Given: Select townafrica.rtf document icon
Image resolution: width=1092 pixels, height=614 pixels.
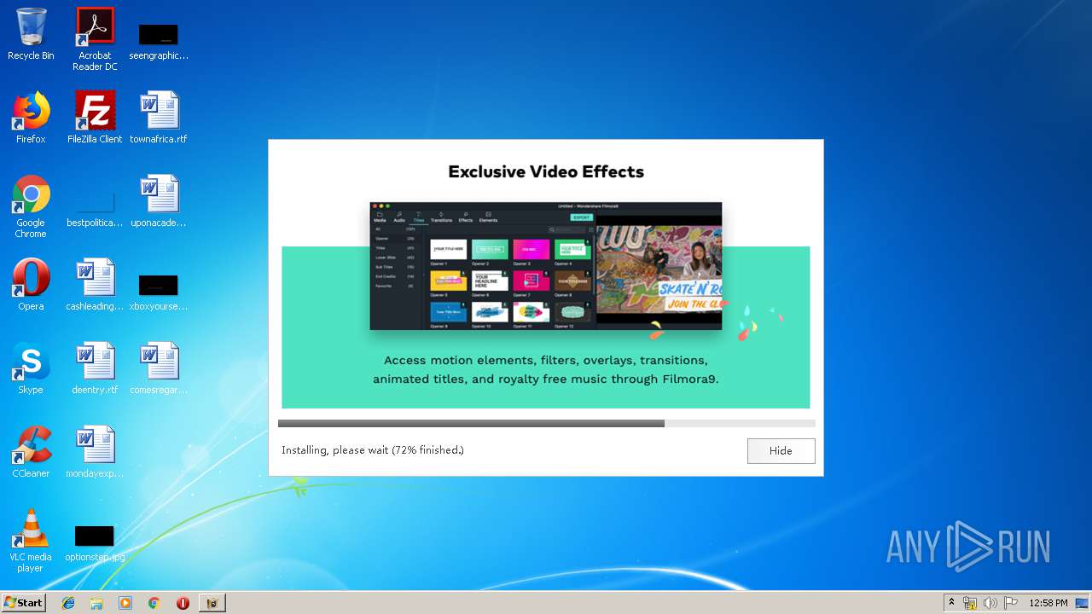Looking at the screenshot, I should click(159, 118).
